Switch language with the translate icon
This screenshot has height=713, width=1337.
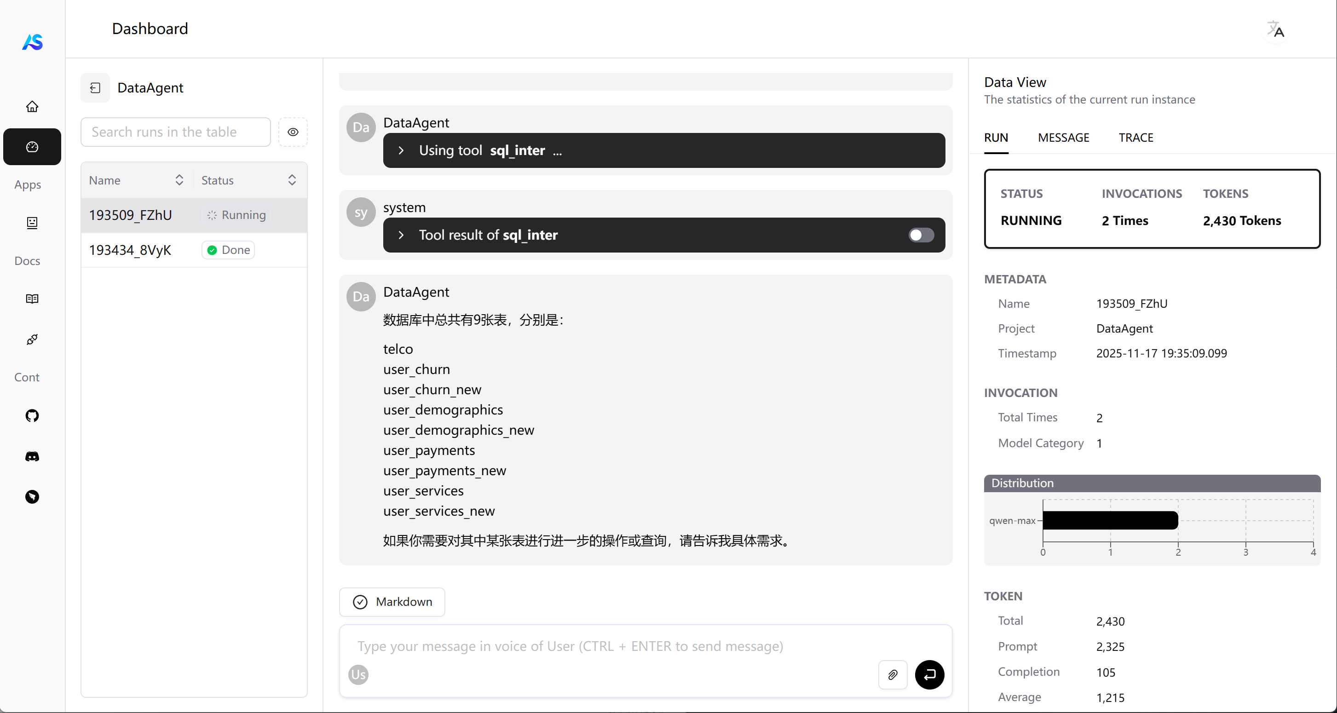[1275, 29]
